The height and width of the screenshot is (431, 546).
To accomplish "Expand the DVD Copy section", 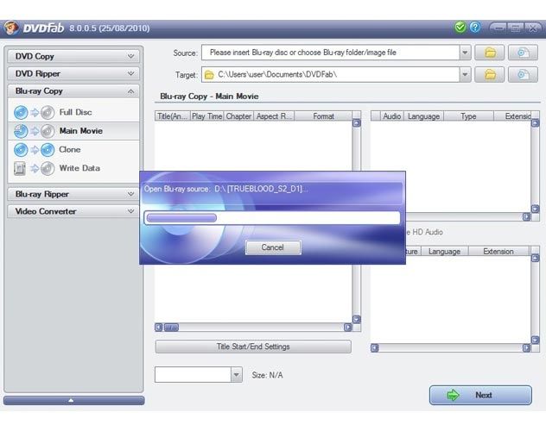I will (x=73, y=56).
